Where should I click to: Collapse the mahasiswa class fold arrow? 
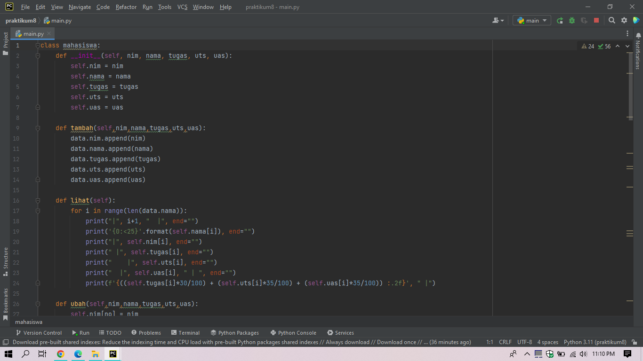[x=37, y=45]
